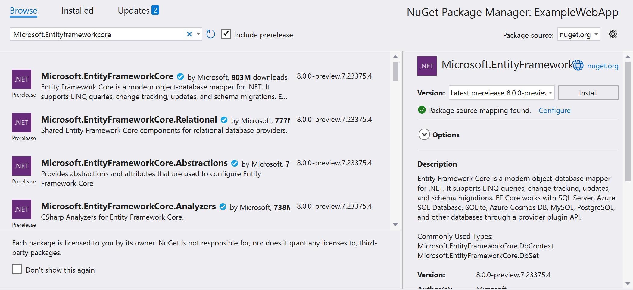This screenshot has height=290, width=633.
Task: Click the Relational package version 8.0.0-preview.7.23375.4
Action: click(x=334, y=120)
